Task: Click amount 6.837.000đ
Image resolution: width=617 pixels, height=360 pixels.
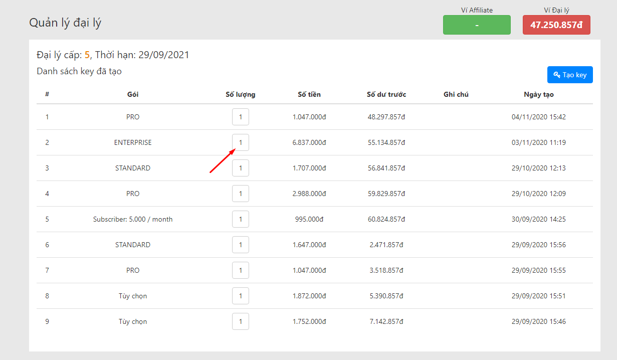Action: (309, 142)
